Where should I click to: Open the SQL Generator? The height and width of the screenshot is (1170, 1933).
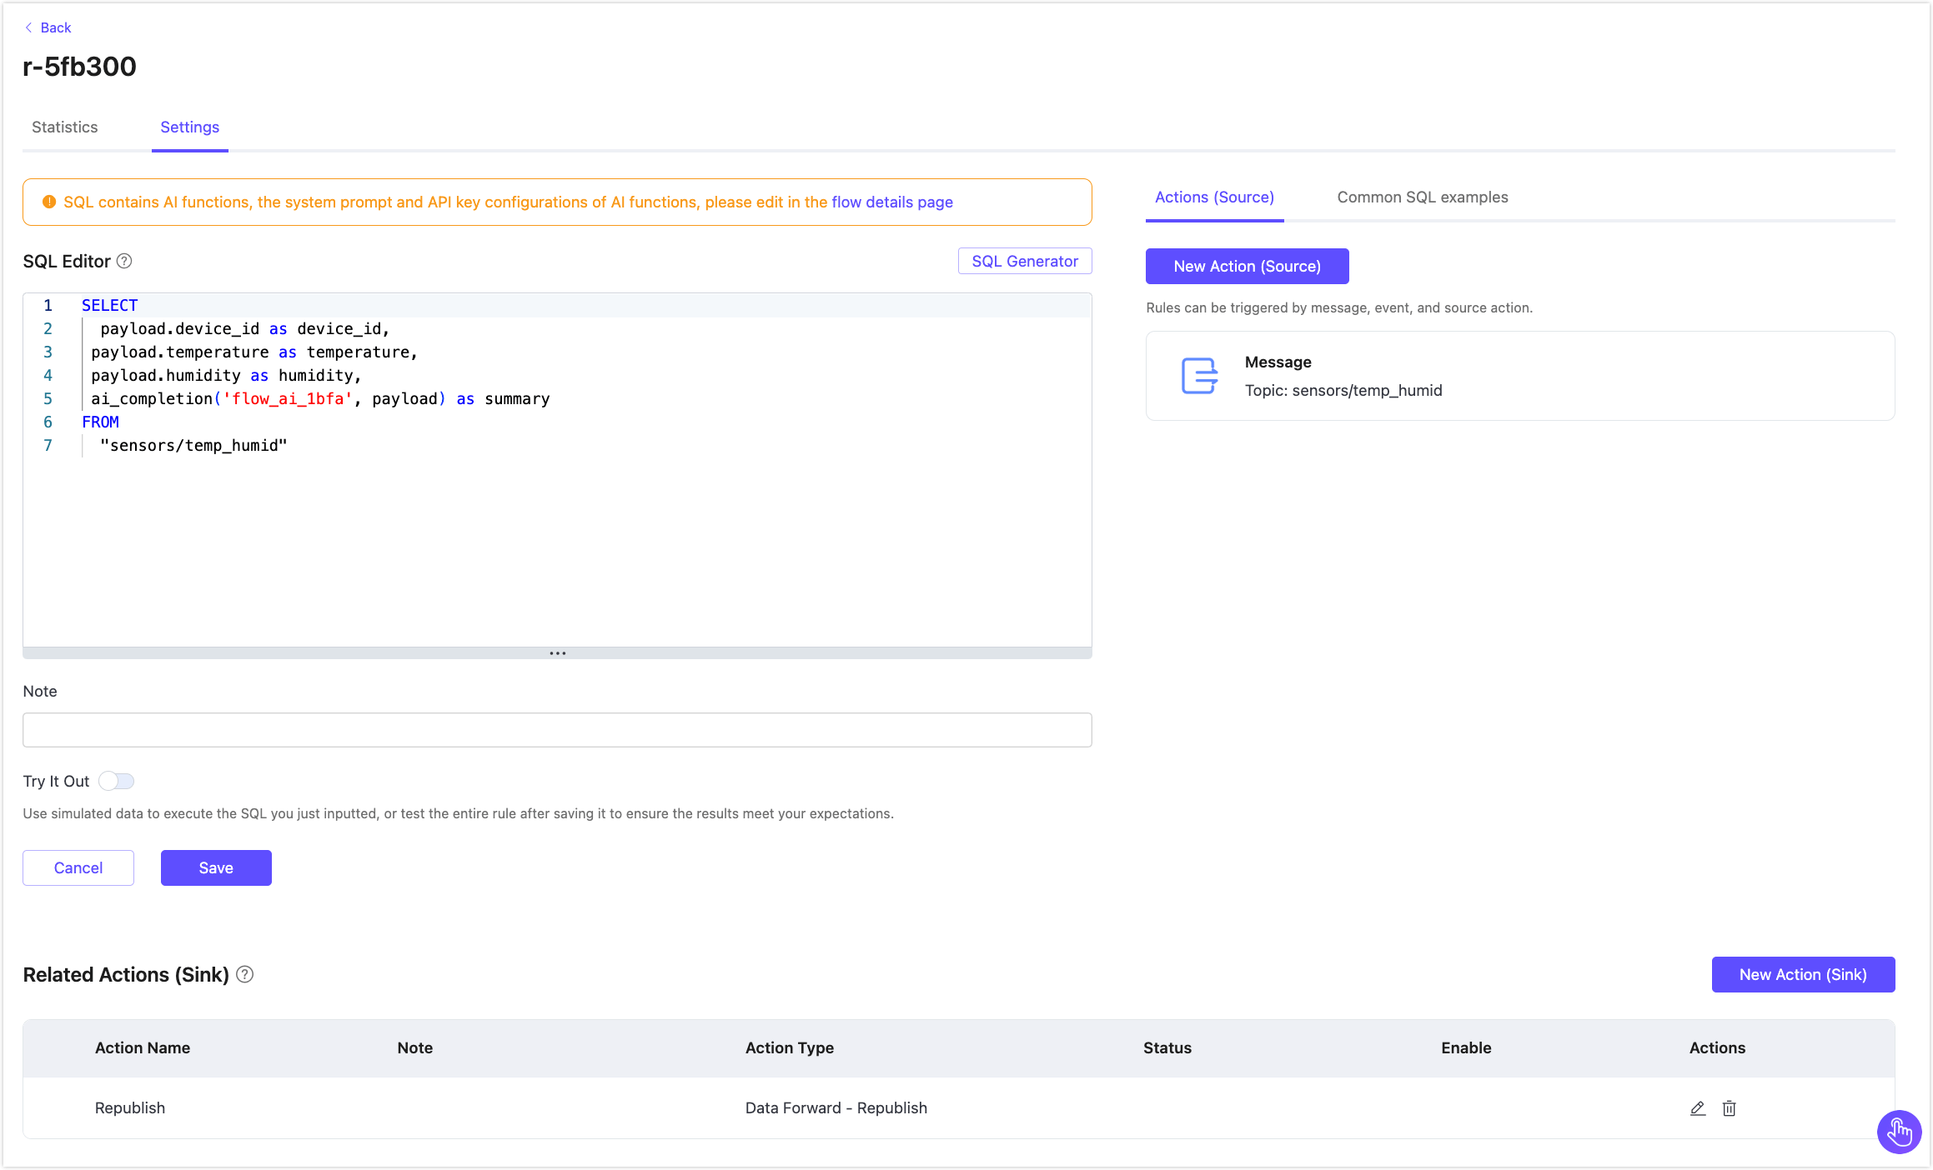[1024, 261]
